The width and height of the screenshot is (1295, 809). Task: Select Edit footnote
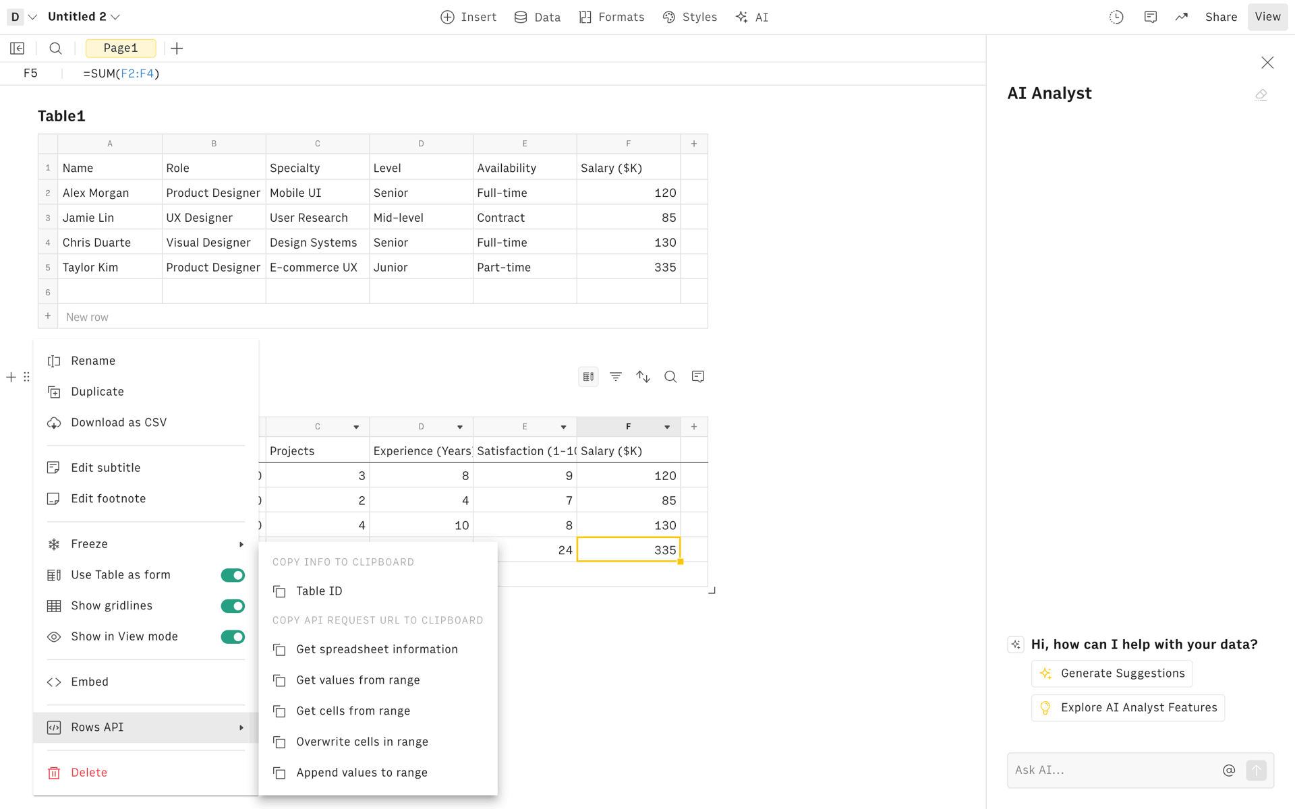(x=146, y=499)
